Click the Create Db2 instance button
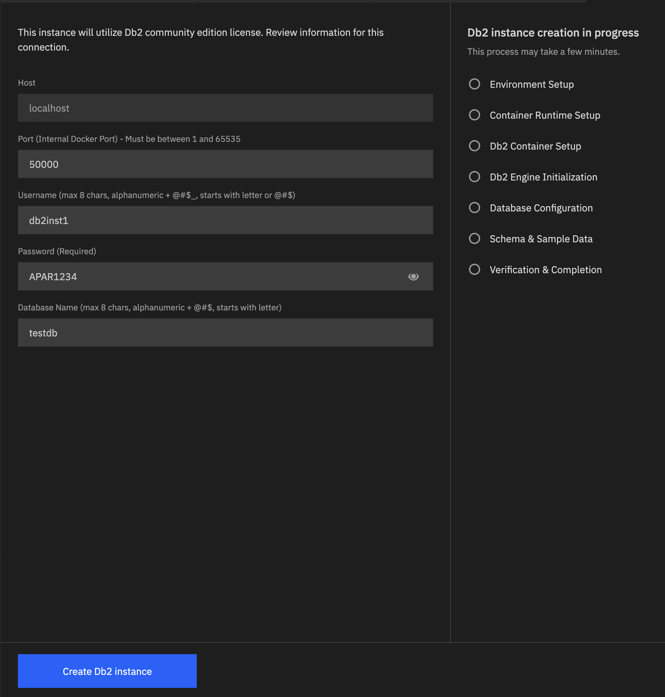The width and height of the screenshot is (665, 697). [x=107, y=671]
